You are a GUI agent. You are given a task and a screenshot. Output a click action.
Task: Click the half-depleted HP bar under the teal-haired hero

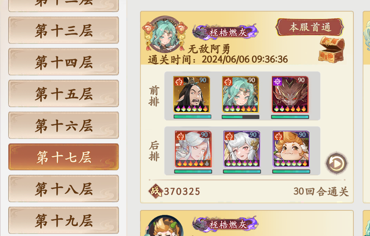pyautogui.click(x=240, y=117)
